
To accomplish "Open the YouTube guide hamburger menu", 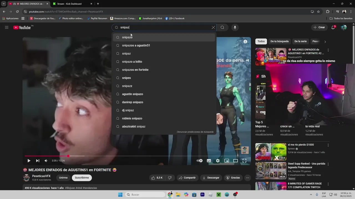I will tap(7, 27).
